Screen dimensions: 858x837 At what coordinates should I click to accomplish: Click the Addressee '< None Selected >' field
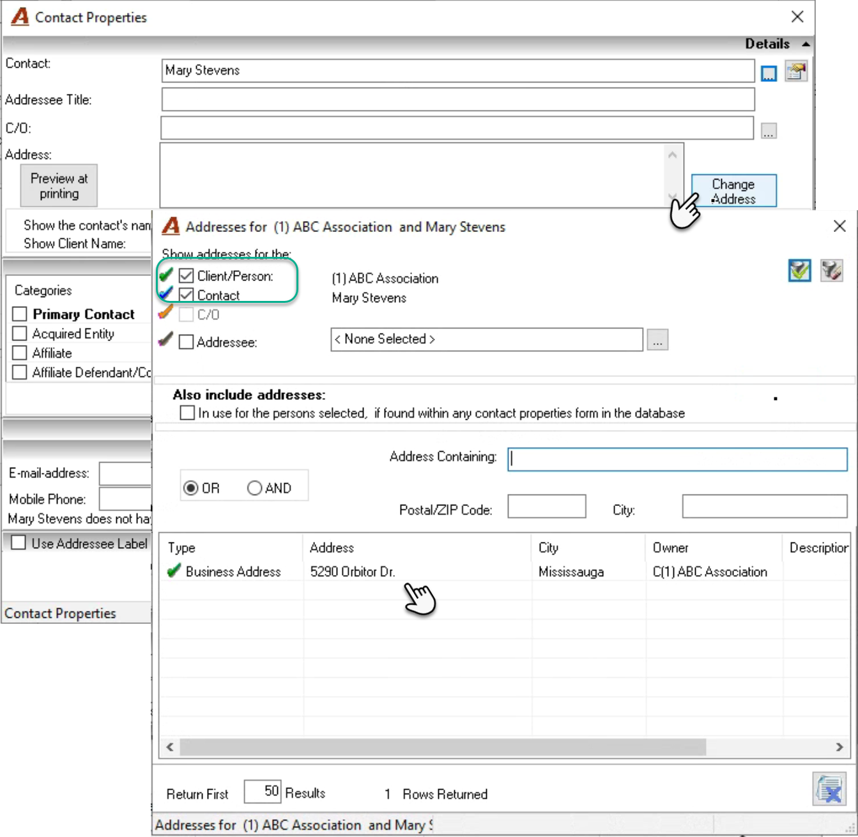click(x=487, y=339)
